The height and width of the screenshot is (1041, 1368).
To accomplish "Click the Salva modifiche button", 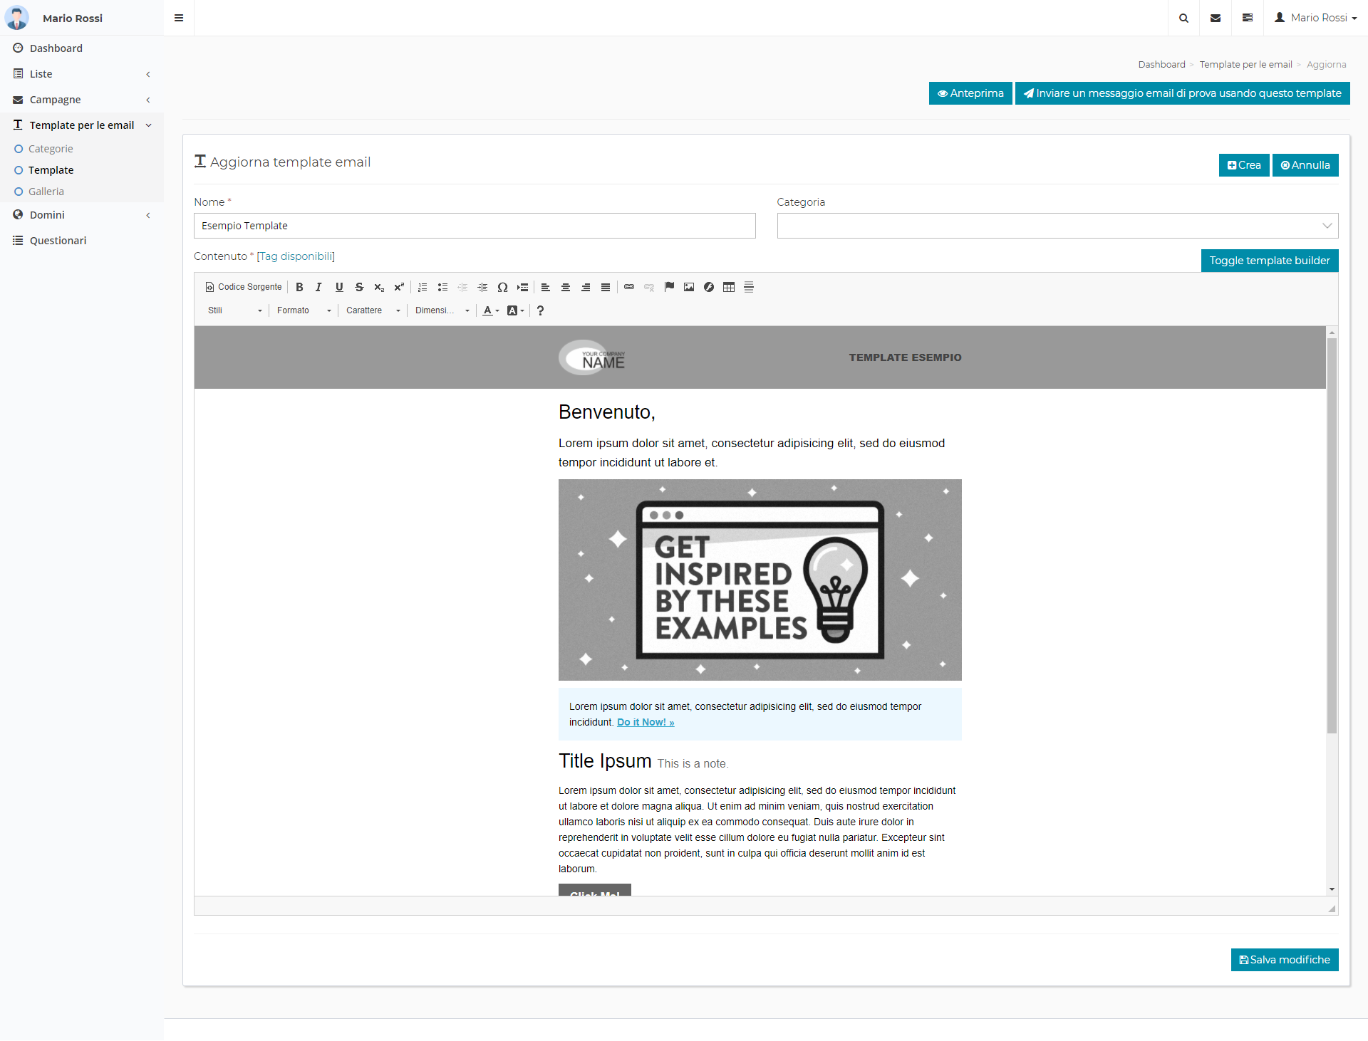I will pyautogui.click(x=1284, y=960).
